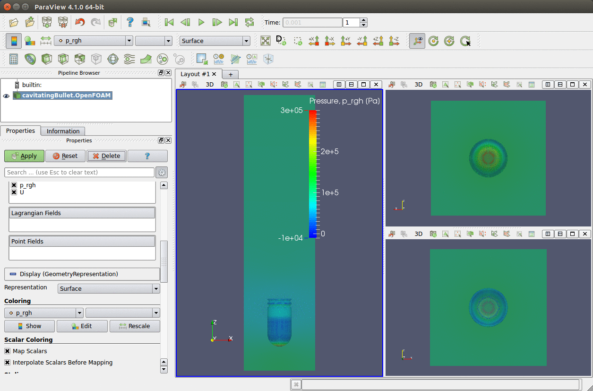Switch to the Properties tab
The height and width of the screenshot is (391, 593).
pos(20,131)
